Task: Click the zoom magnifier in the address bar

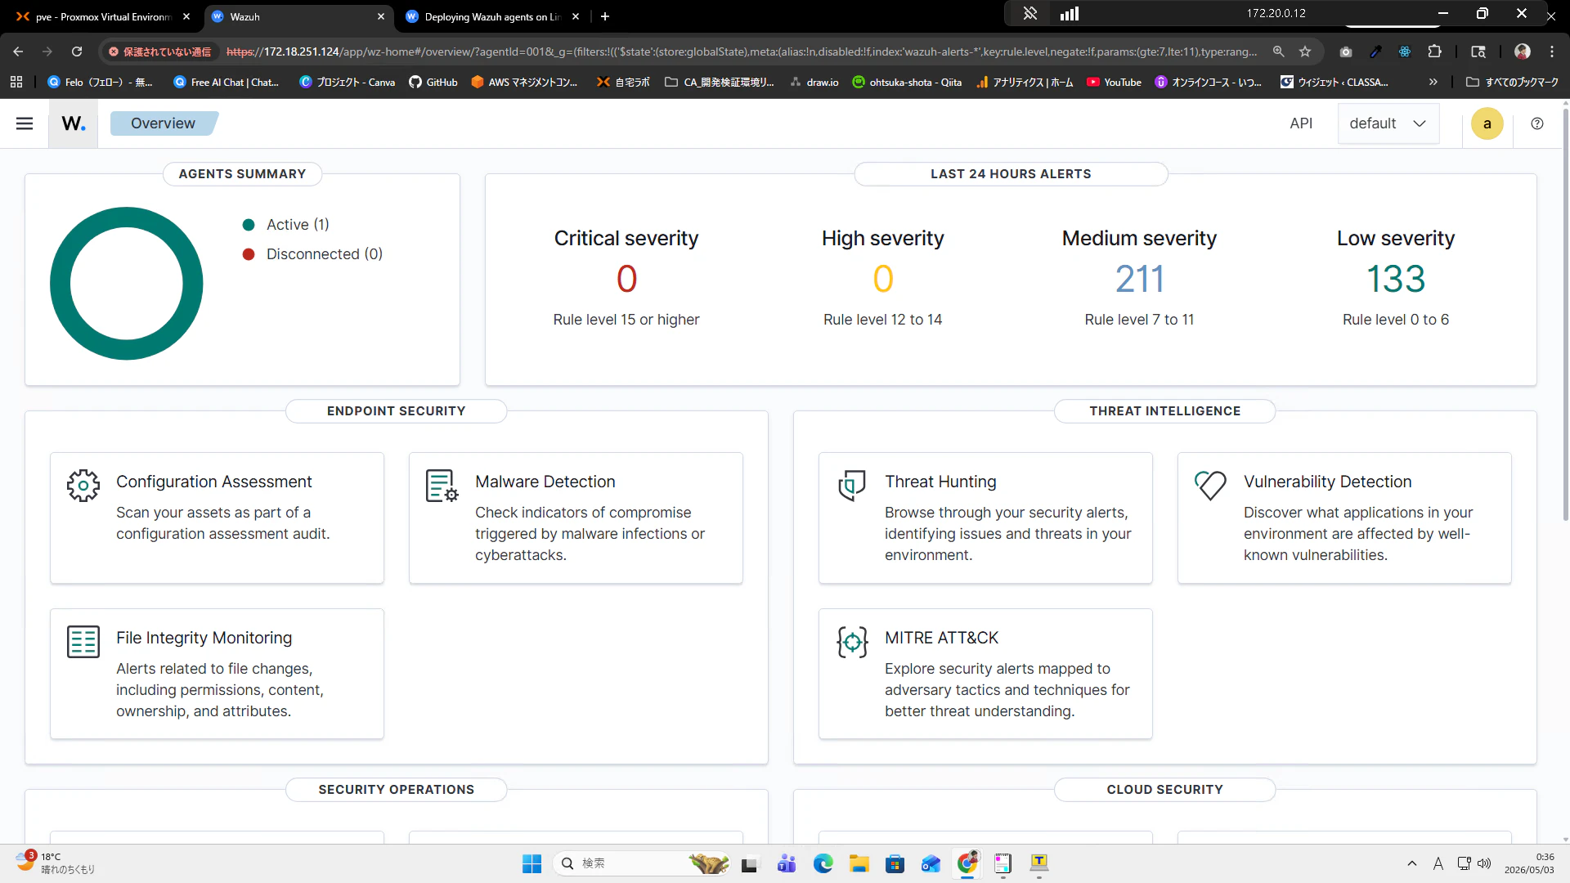Action: pos(1279,52)
